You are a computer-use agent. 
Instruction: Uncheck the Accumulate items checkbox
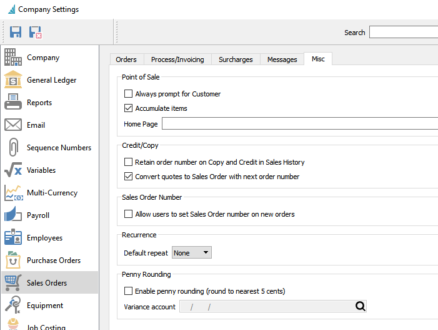[x=129, y=108]
